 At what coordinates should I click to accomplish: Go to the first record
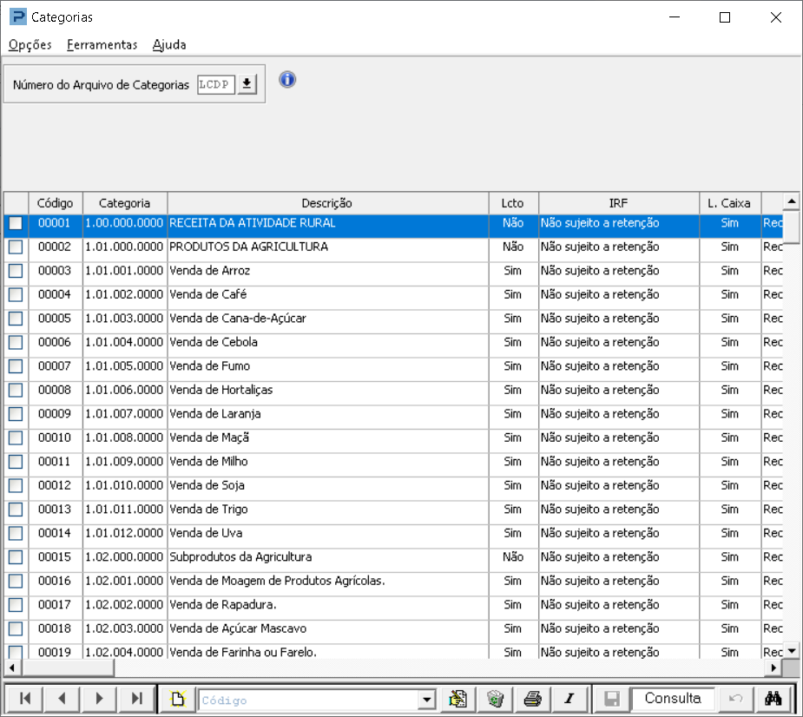click(x=24, y=698)
